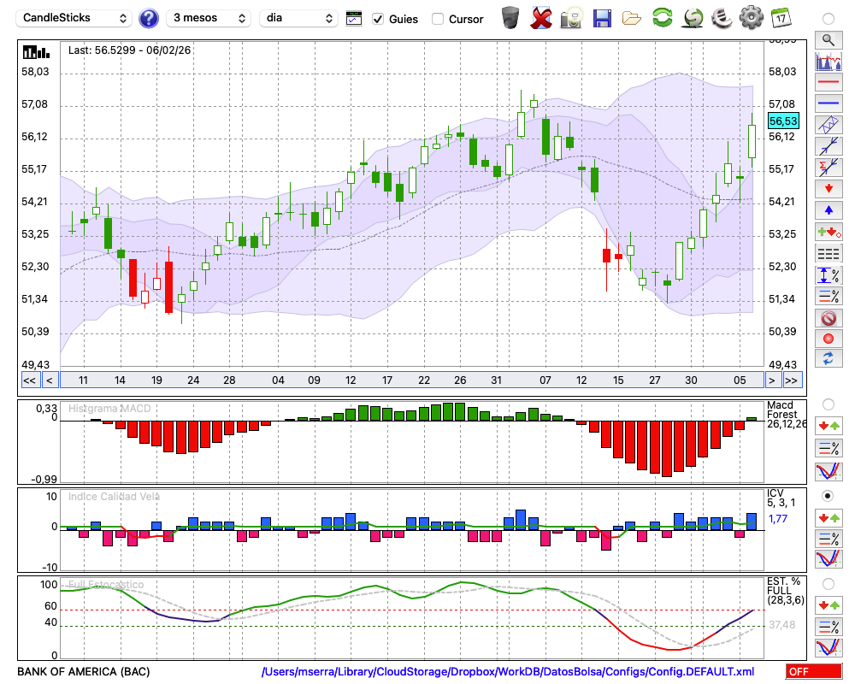This screenshot has width=855, height=684.
Task: Select the blue horizontal line tool
Action: click(828, 103)
